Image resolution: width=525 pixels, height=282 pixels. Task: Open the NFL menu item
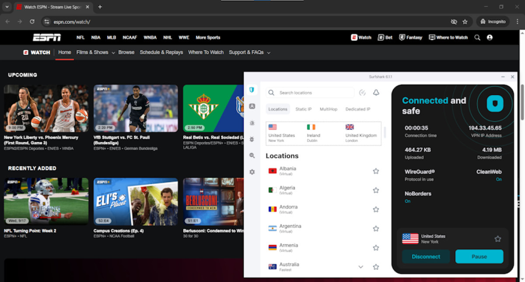click(x=80, y=38)
